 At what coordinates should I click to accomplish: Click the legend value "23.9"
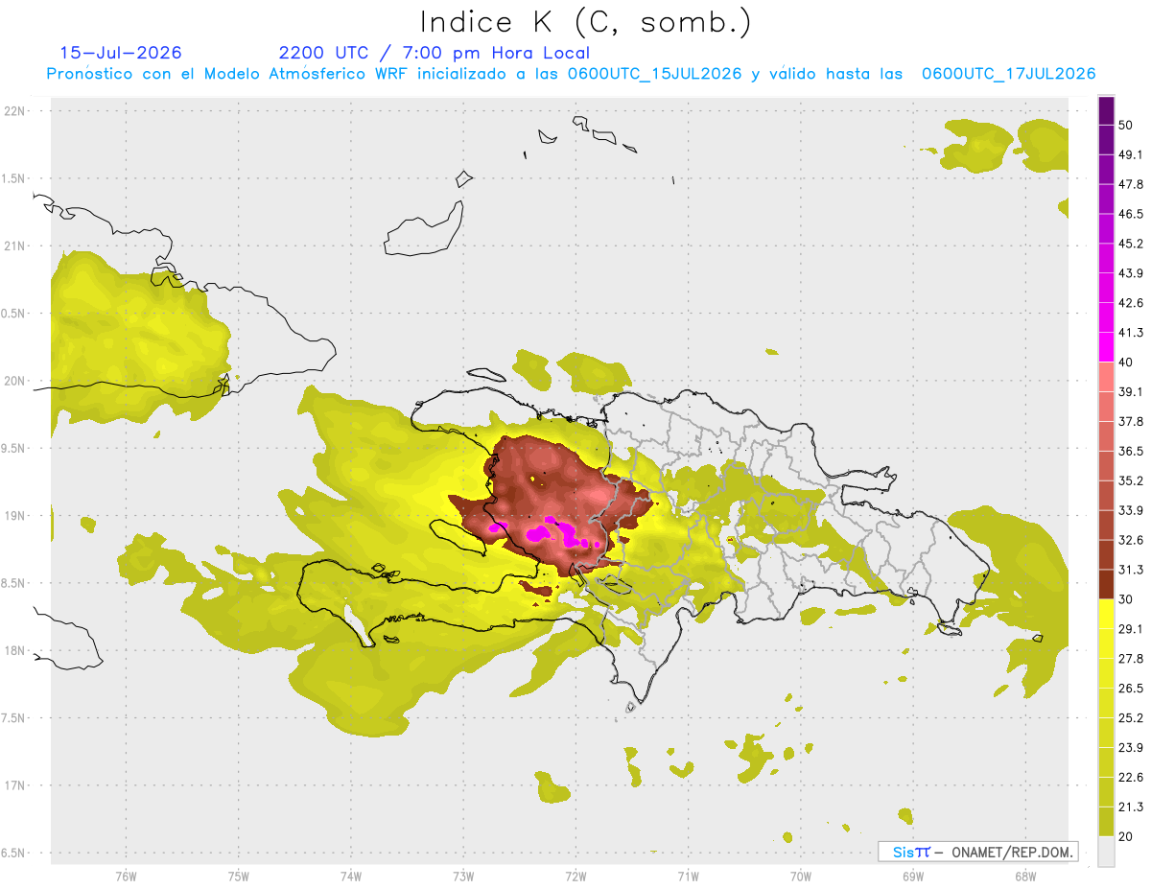coord(1130,748)
